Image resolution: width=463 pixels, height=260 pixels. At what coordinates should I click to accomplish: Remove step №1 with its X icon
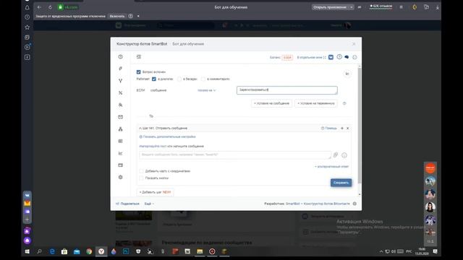point(348,129)
